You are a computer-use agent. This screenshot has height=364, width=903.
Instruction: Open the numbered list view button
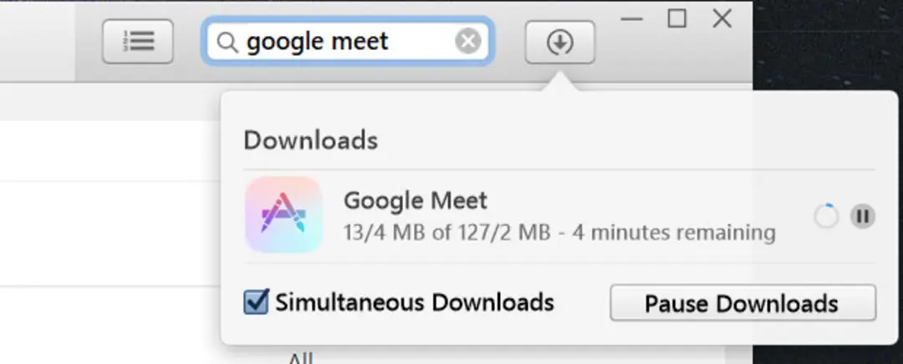click(138, 42)
